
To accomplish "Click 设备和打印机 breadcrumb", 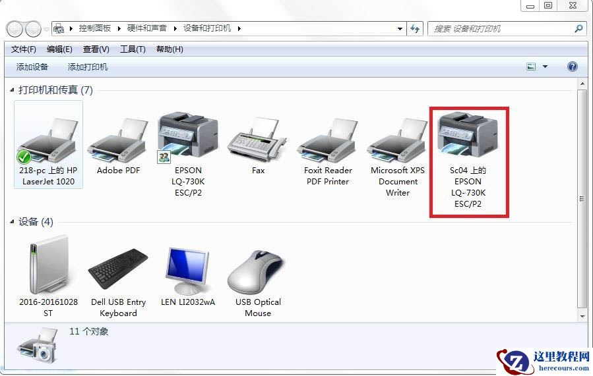I will 207,28.
